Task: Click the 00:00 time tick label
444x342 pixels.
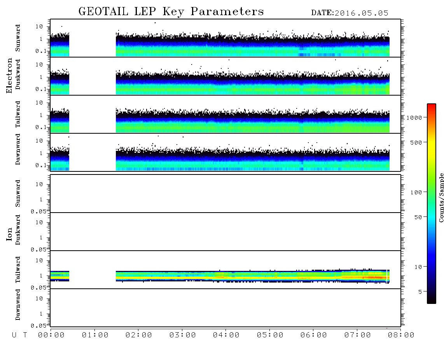Action: click(x=51, y=335)
